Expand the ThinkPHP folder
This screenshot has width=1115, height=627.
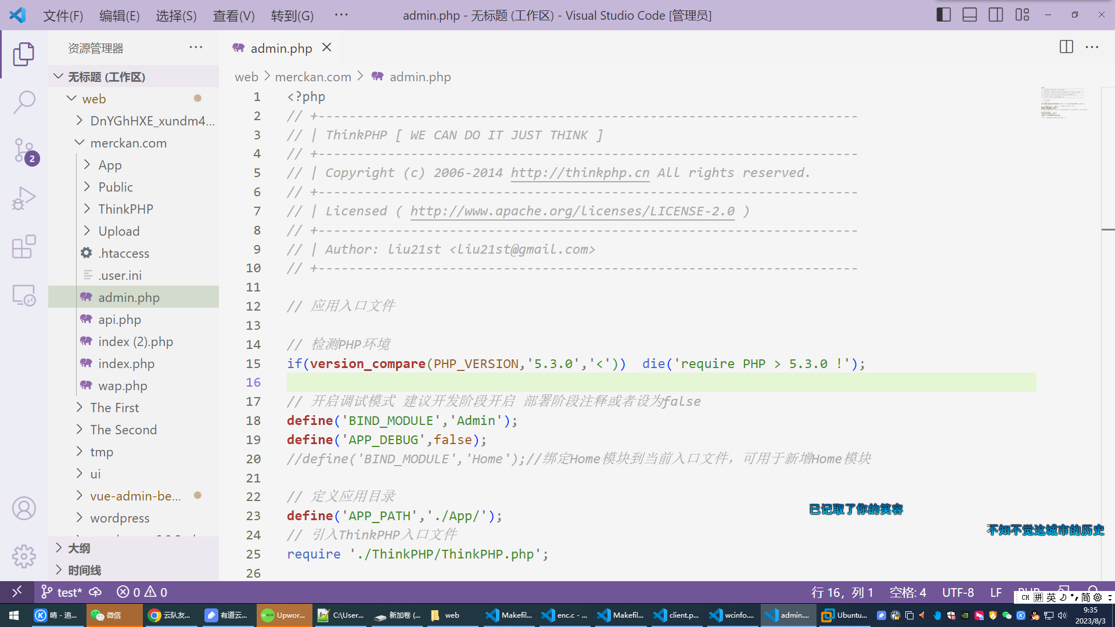coord(125,209)
